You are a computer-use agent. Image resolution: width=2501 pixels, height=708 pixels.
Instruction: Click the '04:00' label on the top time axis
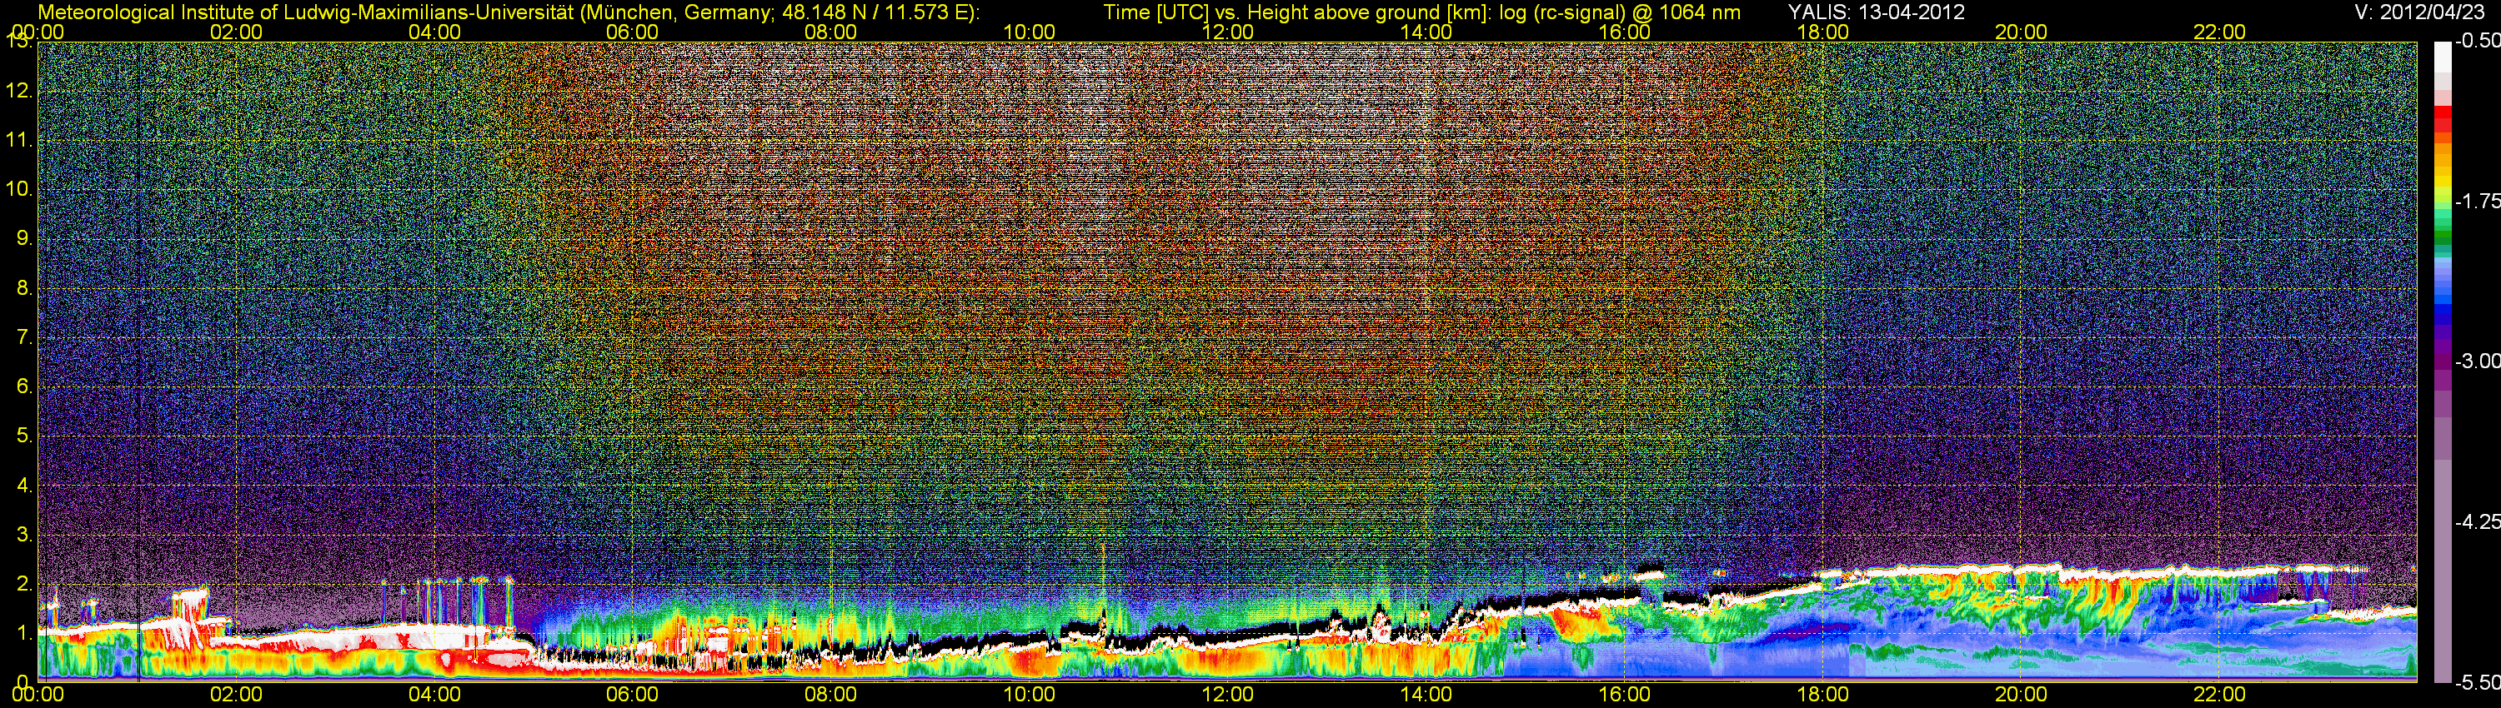click(434, 32)
